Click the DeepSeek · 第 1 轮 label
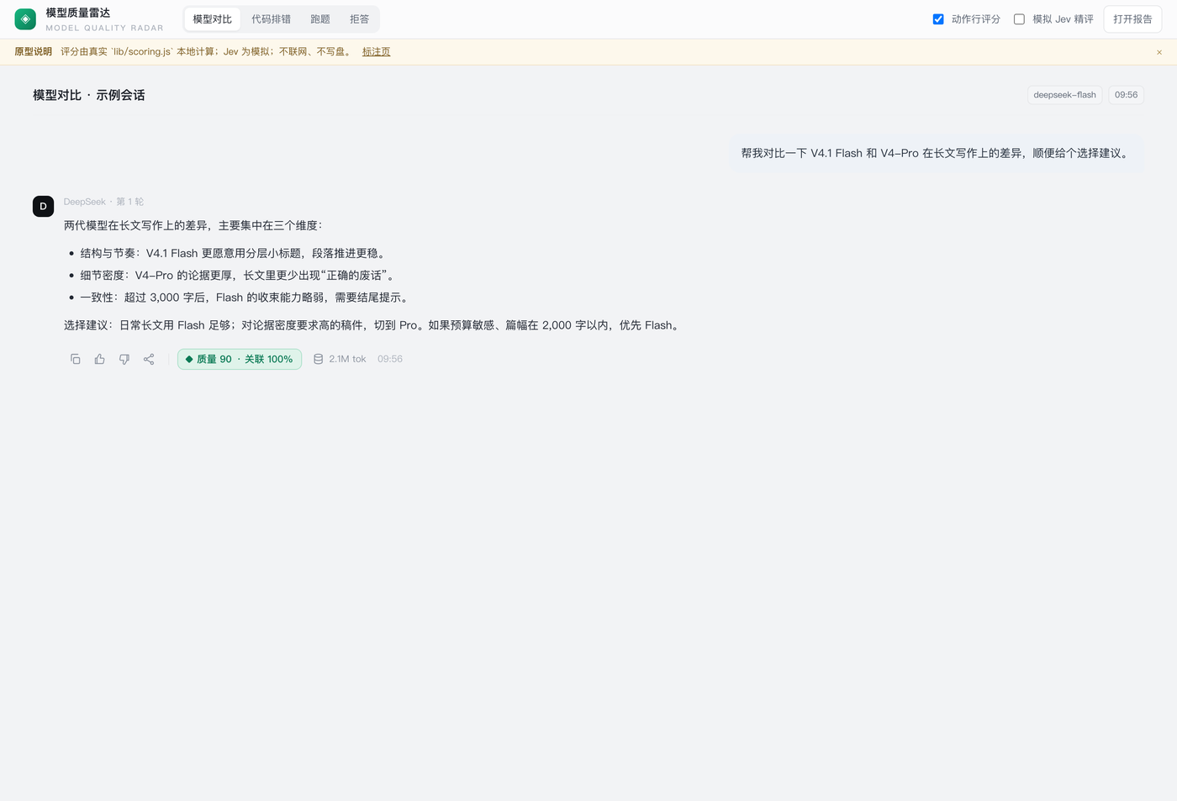This screenshot has width=1177, height=801. pyautogui.click(x=103, y=202)
